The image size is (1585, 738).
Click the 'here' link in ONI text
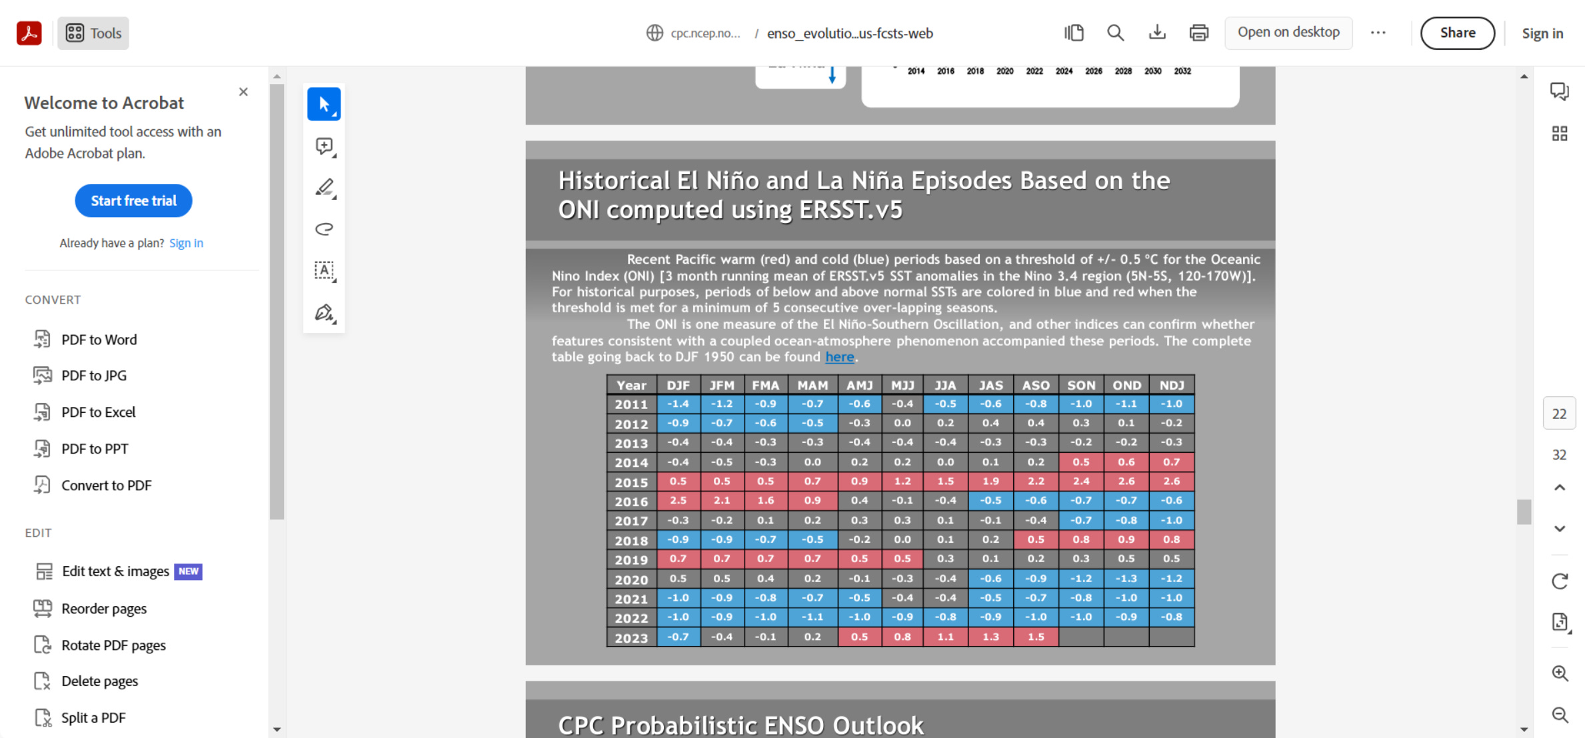[x=839, y=357]
